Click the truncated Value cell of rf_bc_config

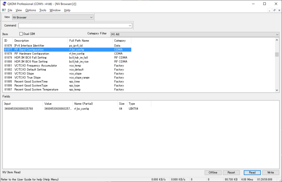tap(58, 109)
